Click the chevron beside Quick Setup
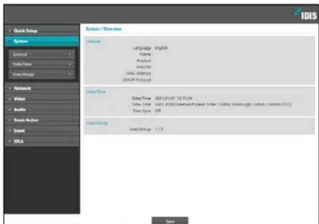The width and height of the screenshot is (319, 224). tap(9, 31)
